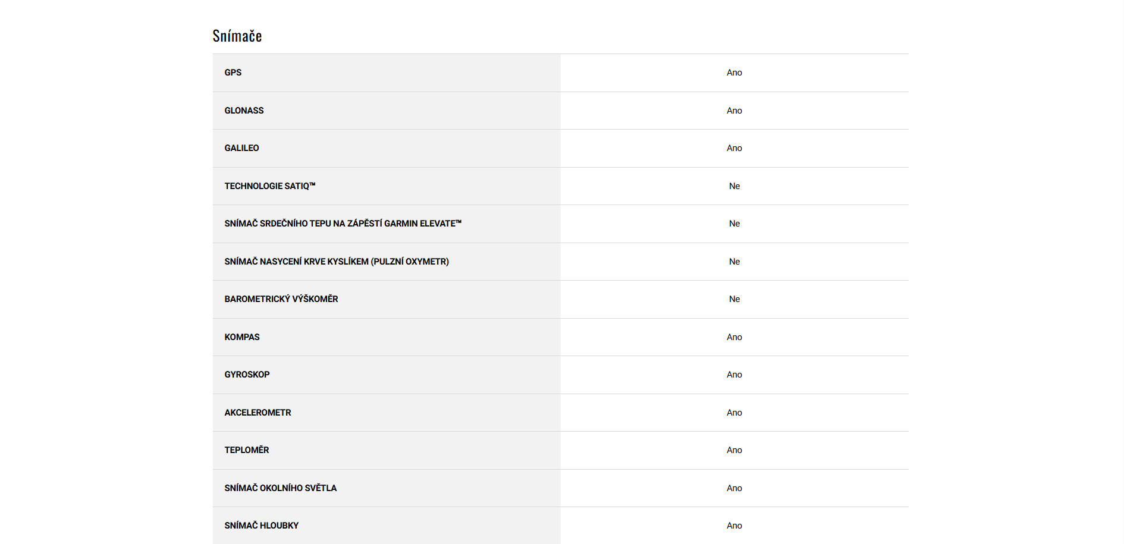This screenshot has height=544, width=1124.
Task: Select the GALILEO row label
Action: [241, 148]
